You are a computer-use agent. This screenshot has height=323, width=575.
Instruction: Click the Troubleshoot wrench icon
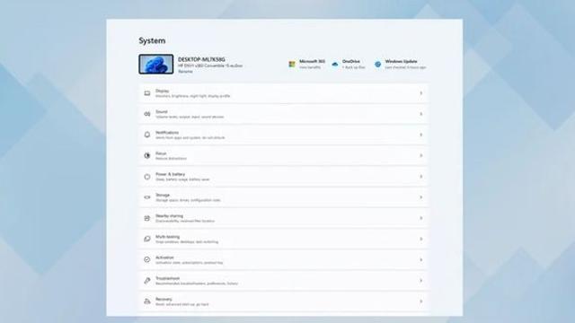[147, 281]
